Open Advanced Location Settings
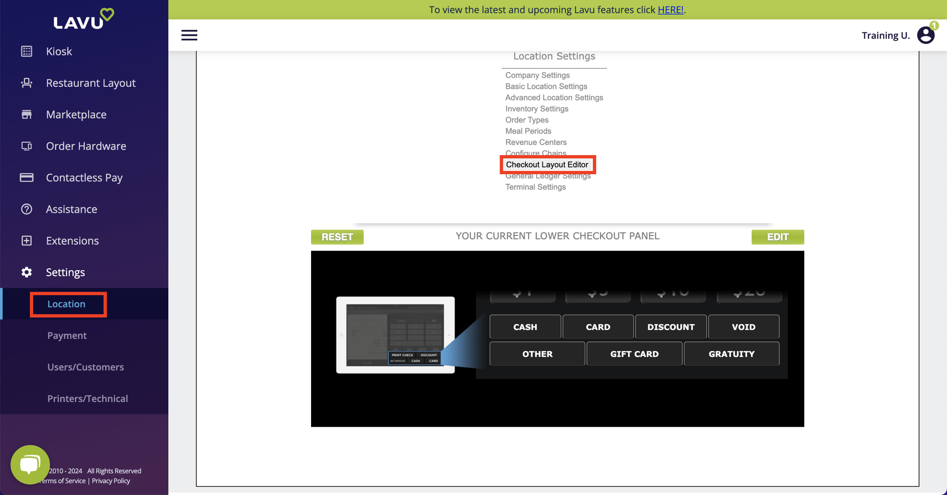The height and width of the screenshot is (495, 947). tap(554, 97)
